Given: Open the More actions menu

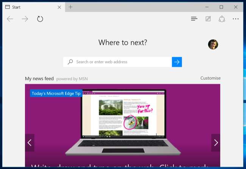Looking at the screenshot, I should pos(236,19).
